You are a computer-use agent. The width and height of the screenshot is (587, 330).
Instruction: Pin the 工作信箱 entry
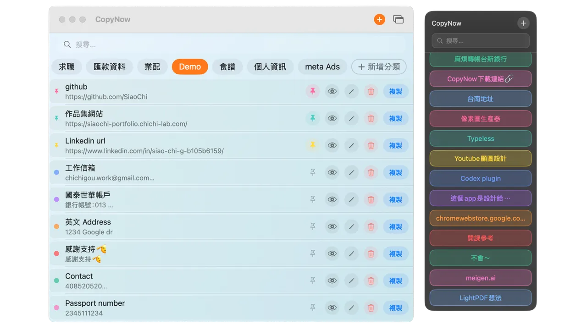[313, 172]
